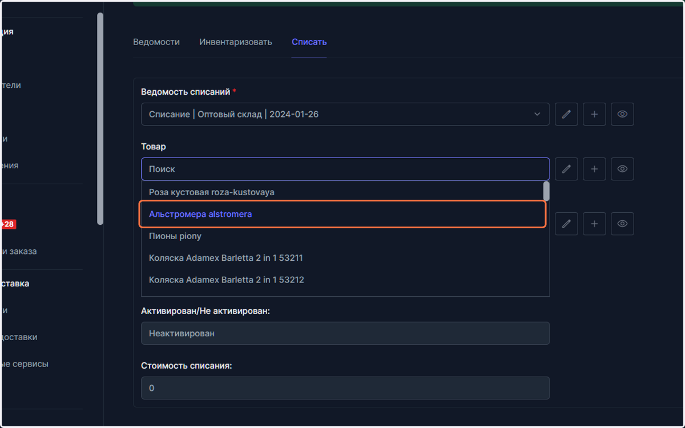Select Альстромера alstromera from the list
Viewport: 685px width, 428px height.
coord(342,214)
